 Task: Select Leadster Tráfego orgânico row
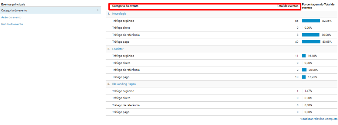(x=222, y=56)
